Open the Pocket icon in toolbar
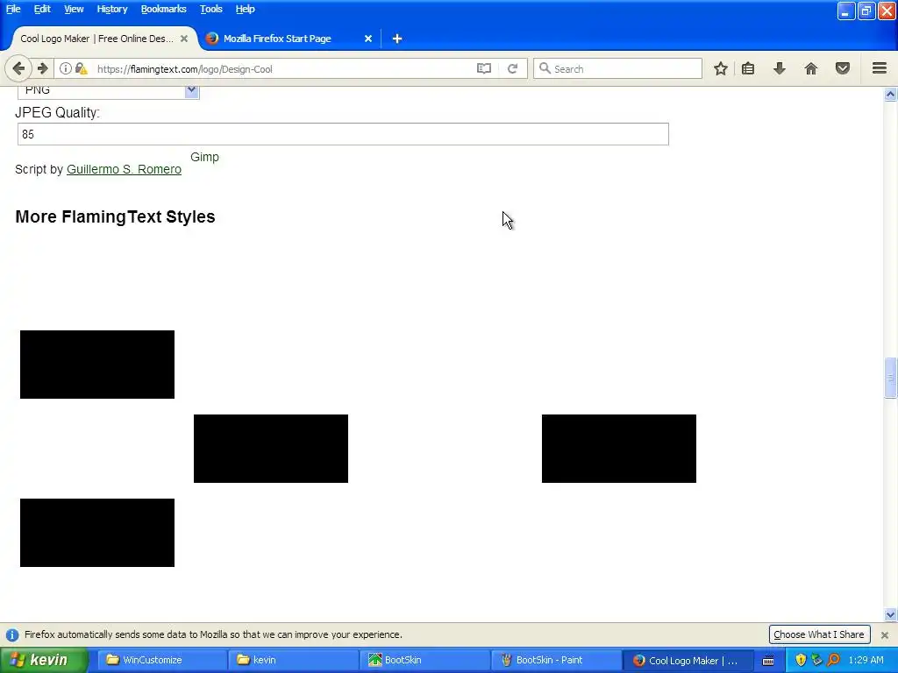 pos(843,68)
